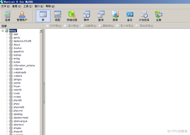
Task: Click the 创建表(N) button
Action: [x=89, y=26]
